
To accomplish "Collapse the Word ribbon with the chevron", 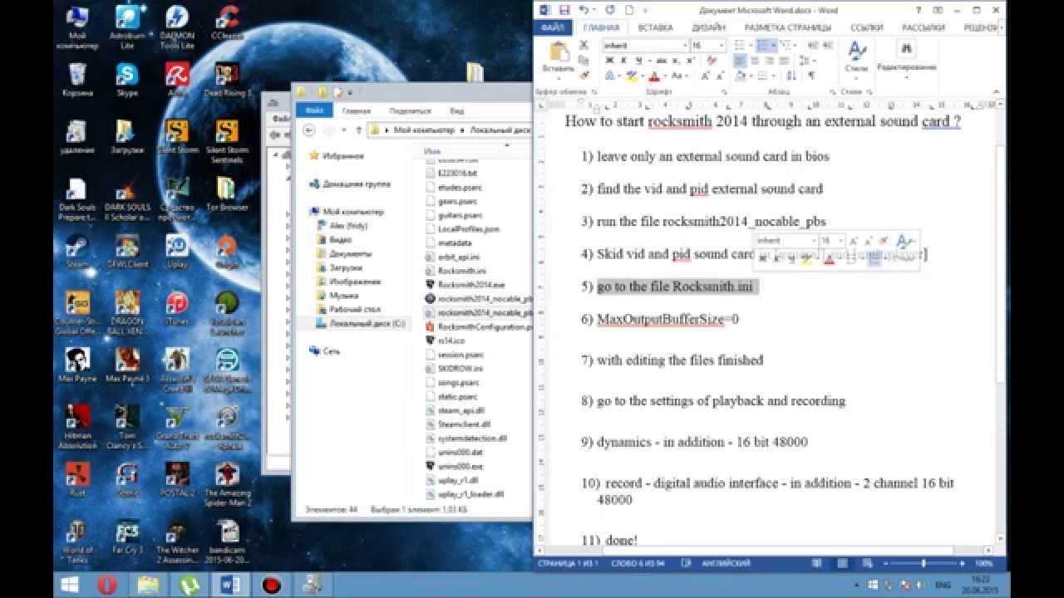I will click(998, 91).
